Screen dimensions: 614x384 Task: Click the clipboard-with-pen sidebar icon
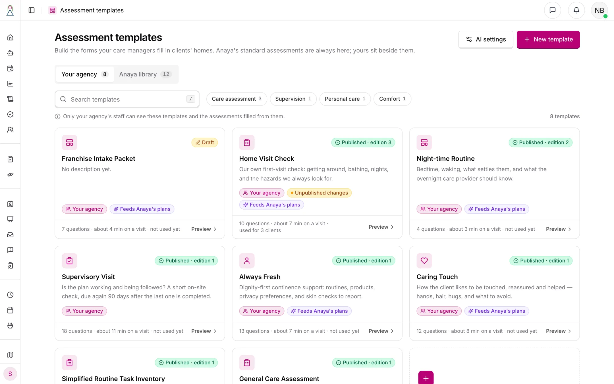pos(10,265)
